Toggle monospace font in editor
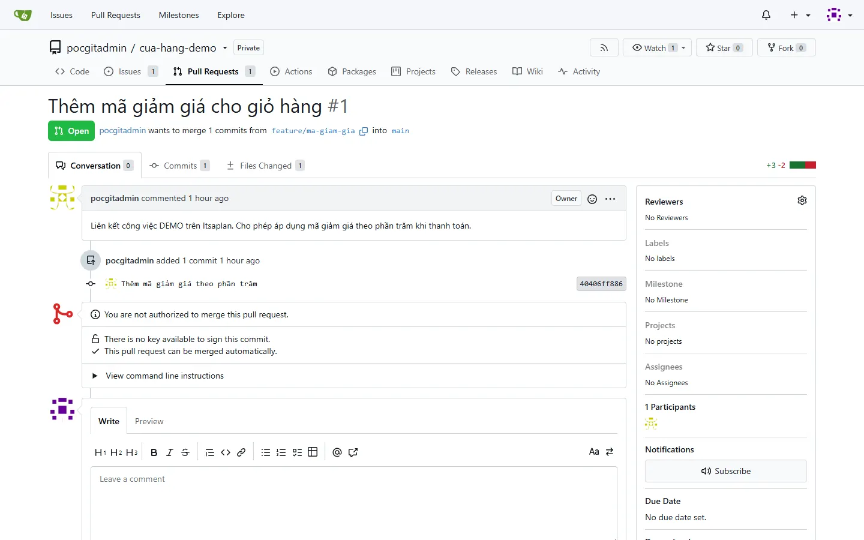The width and height of the screenshot is (864, 540). pos(594,452)
